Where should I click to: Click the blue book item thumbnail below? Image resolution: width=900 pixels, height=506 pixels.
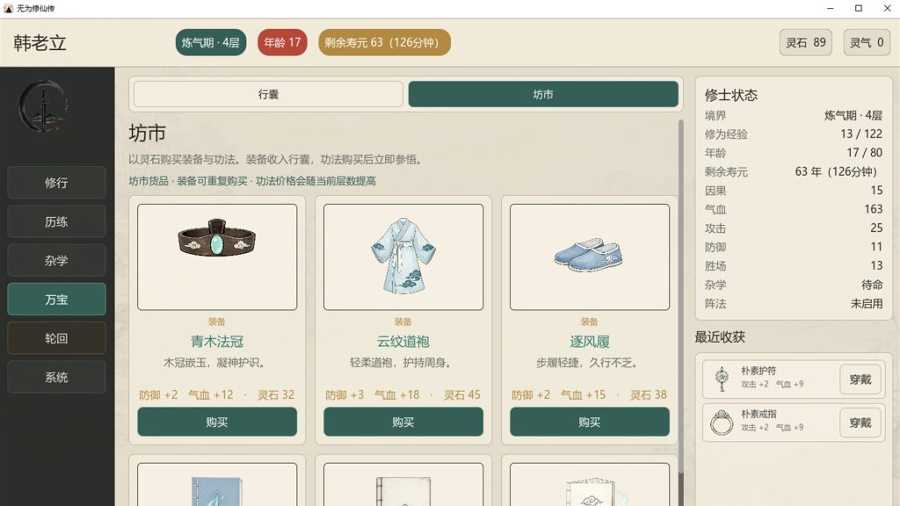[217, 485]
